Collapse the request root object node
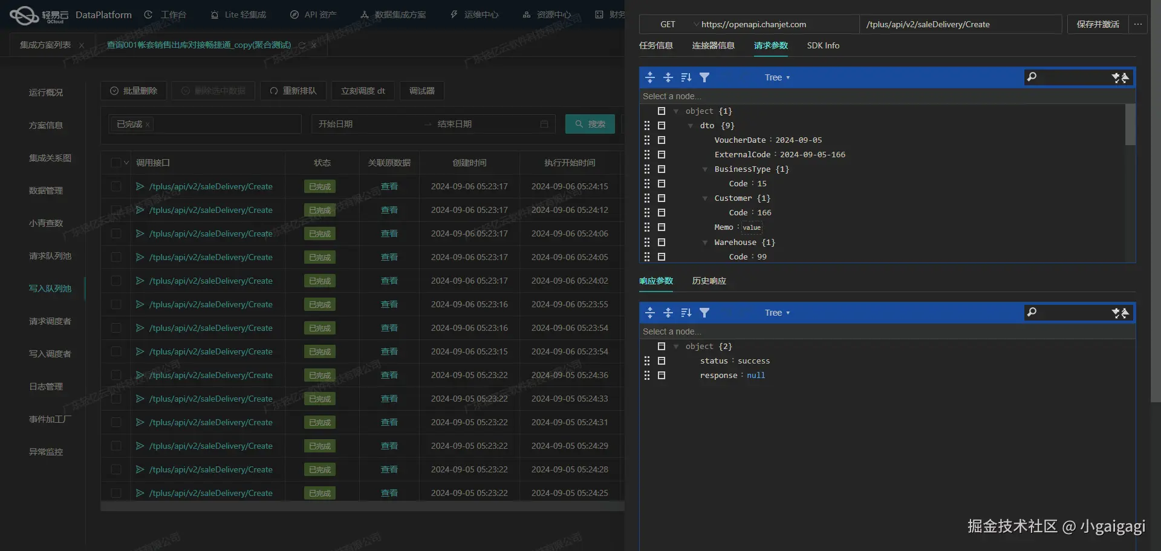The height and width of the screenshot is (551, 1161). click(x=676, y=111)
